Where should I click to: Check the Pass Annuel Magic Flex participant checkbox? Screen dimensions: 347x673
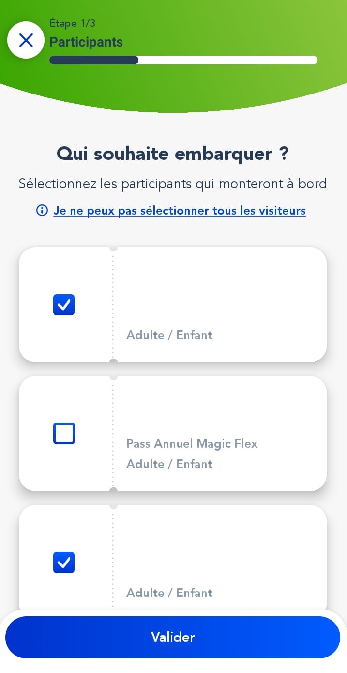click(x=64, y=434)
